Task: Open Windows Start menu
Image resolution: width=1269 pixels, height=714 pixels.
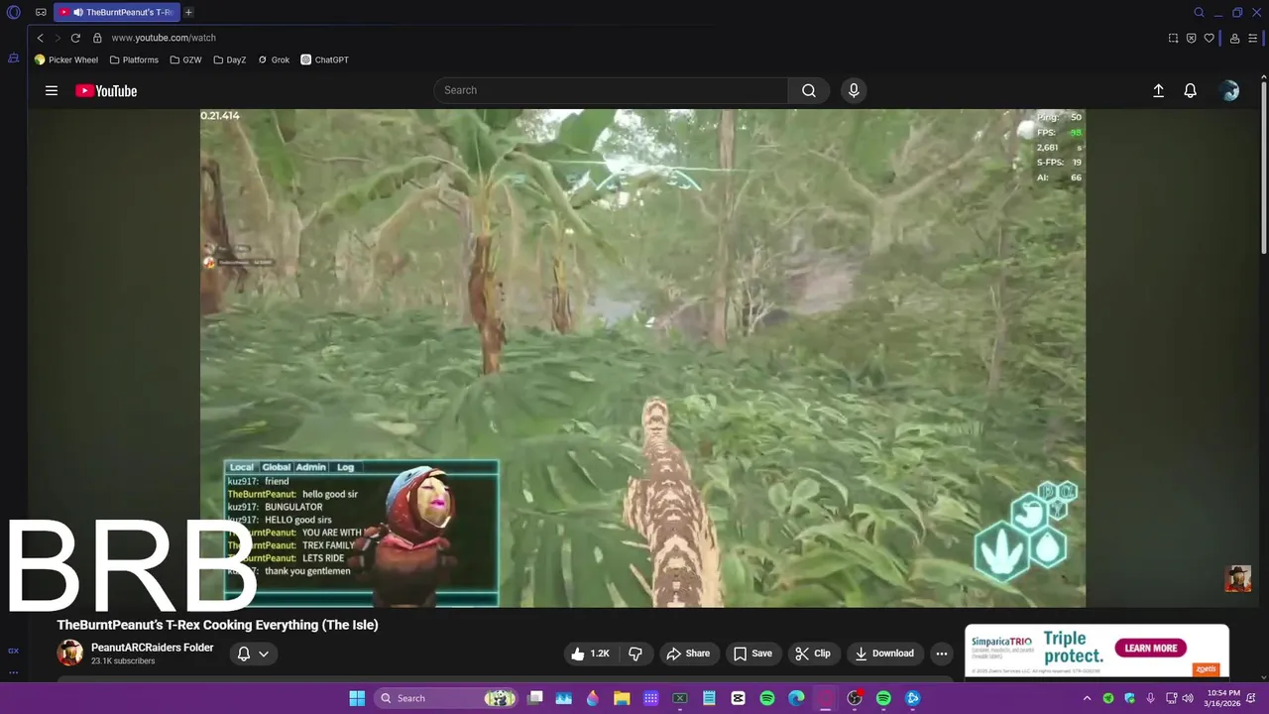Action: 357,698
